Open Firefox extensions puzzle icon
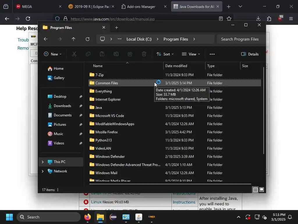The width and height of the screenshot is (298, 224). click(x=269, y=19)
